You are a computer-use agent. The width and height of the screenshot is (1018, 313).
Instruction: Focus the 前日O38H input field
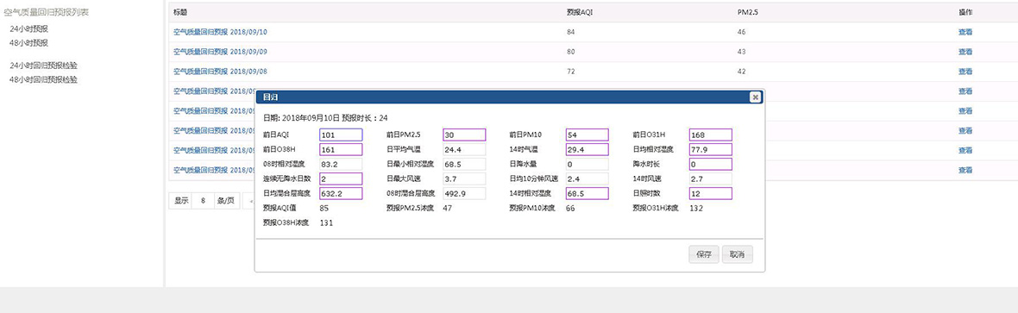341,149
